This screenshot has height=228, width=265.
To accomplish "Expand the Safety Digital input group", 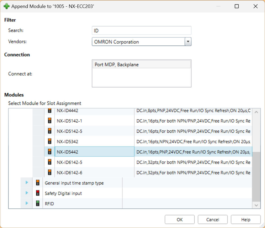I will [27, 193].
